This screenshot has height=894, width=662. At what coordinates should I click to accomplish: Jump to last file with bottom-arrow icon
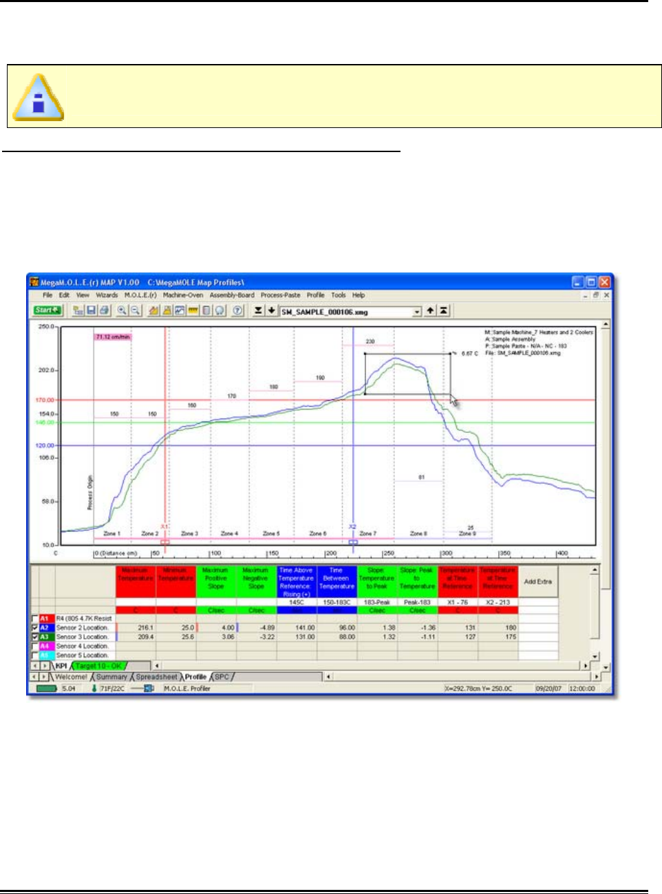[258, 310]
